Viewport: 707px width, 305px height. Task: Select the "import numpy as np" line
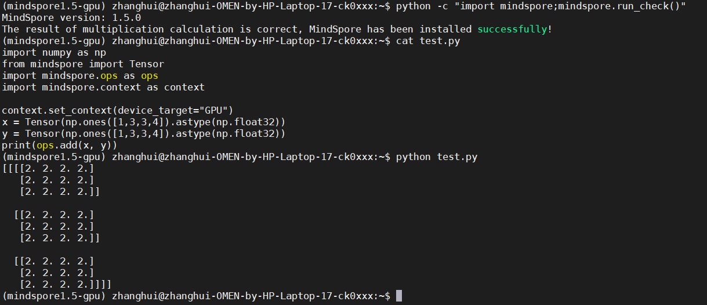pos(54,53)
